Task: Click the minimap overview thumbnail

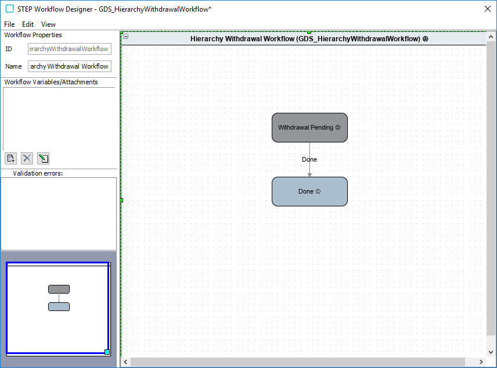Action: [57, 308]
